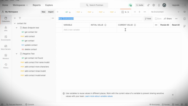Open the Trash

(175, 105)
